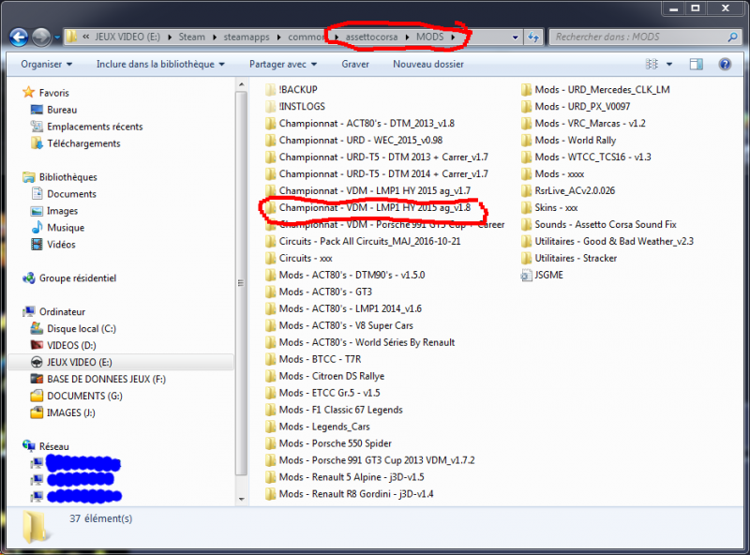The height and width of the screenshot is (555, 750).
Task: Click the navigation pane scrollbar down arrow
Action: click(x=242, y=500)
